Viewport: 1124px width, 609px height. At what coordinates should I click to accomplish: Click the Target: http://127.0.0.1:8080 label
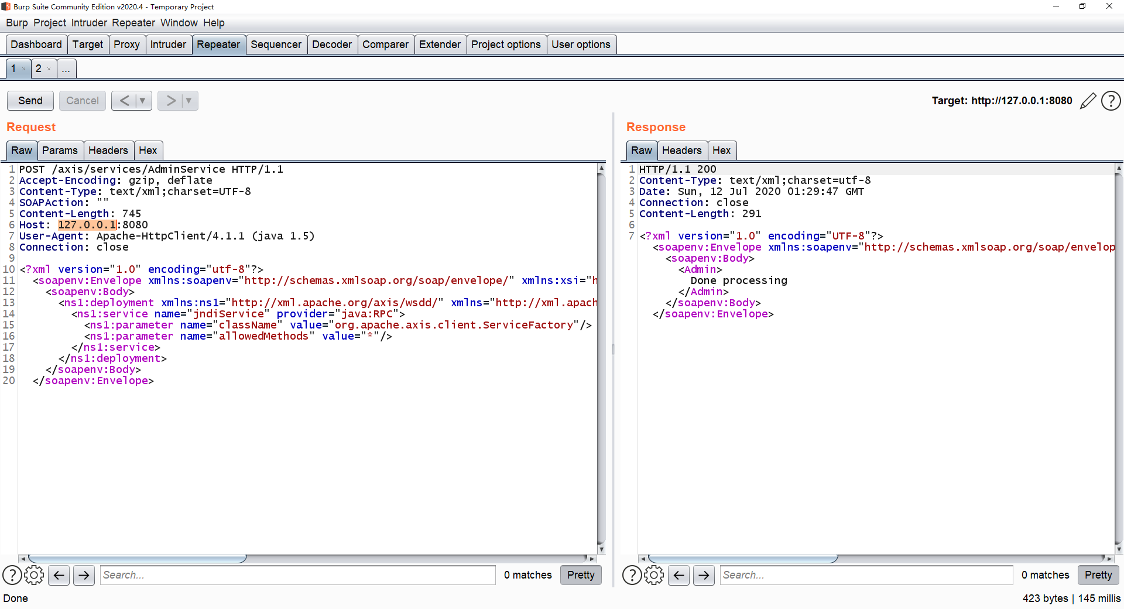[x=1002, y=101]
